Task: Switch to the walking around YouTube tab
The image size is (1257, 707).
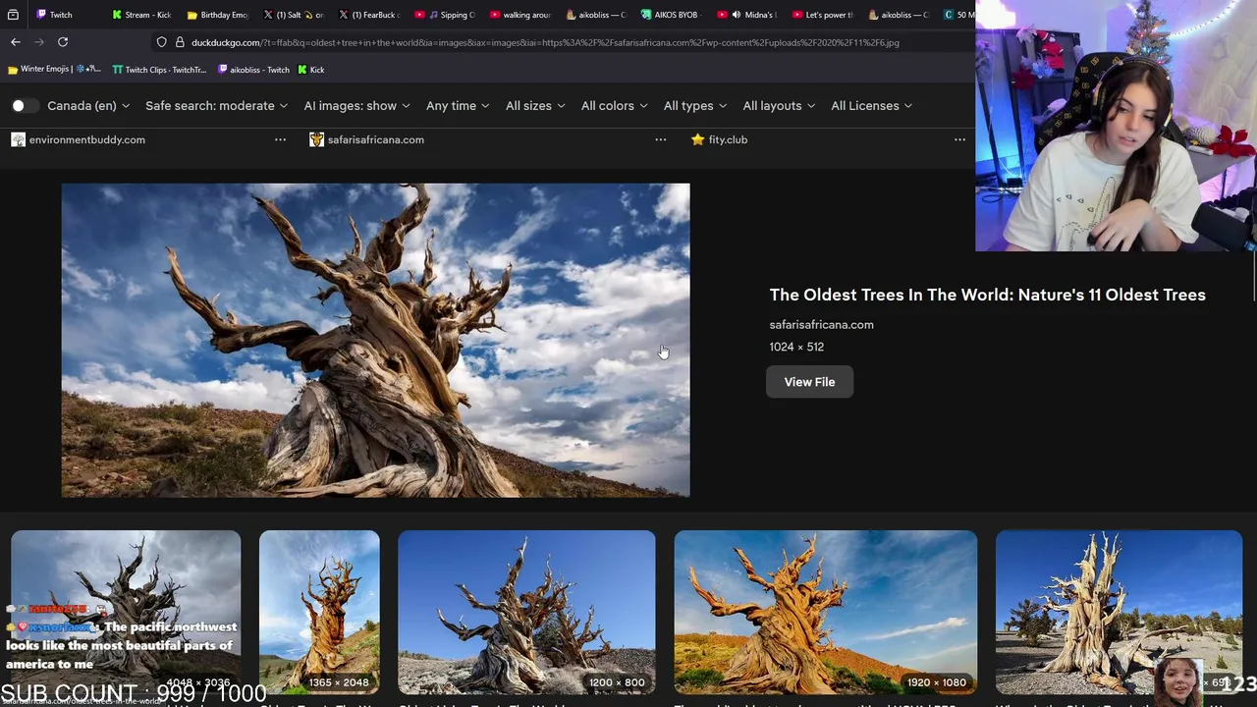Action: click(x=519, y=15)
